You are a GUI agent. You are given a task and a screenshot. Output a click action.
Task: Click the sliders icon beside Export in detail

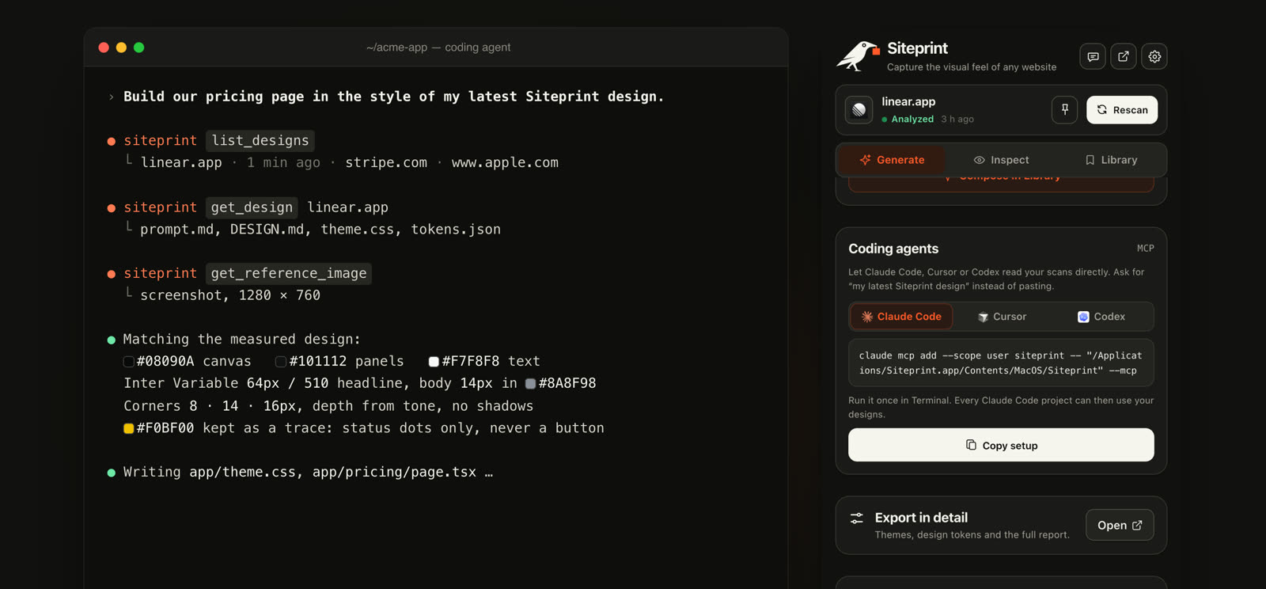pos(857,519)
